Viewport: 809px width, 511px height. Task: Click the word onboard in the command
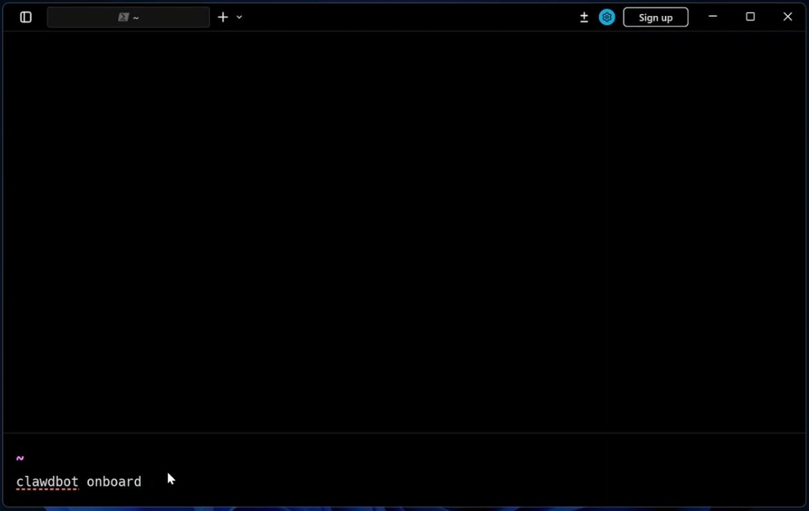[x=114, y=482]
